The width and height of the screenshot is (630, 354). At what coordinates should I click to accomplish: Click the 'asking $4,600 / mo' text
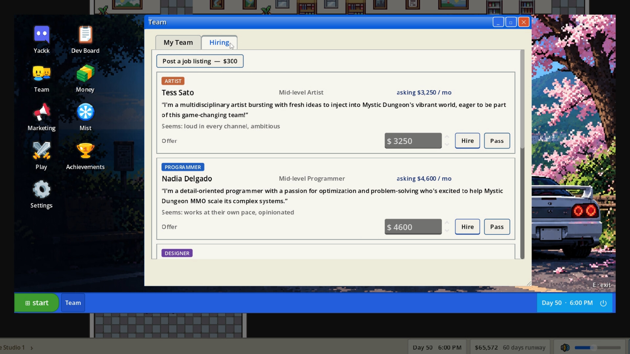(424, 179)
